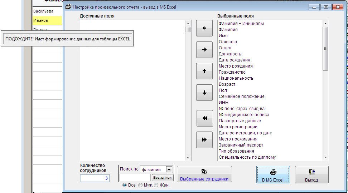Open the Поиск по фамилии dropdown
This screenshot has height=193, width=348.
(169, 169)
